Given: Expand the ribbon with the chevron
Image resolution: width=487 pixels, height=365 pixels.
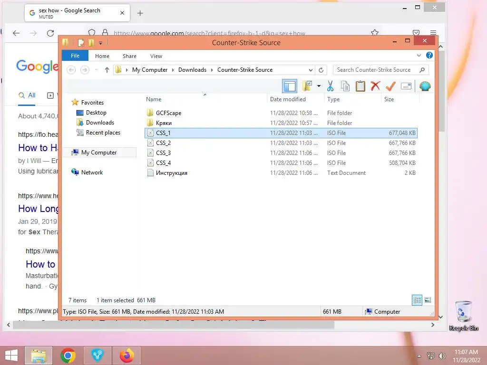Looking at the screenshot, I should coord(419,56).
